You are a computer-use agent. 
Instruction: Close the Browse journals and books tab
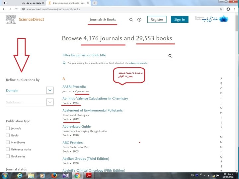point(88,3)
